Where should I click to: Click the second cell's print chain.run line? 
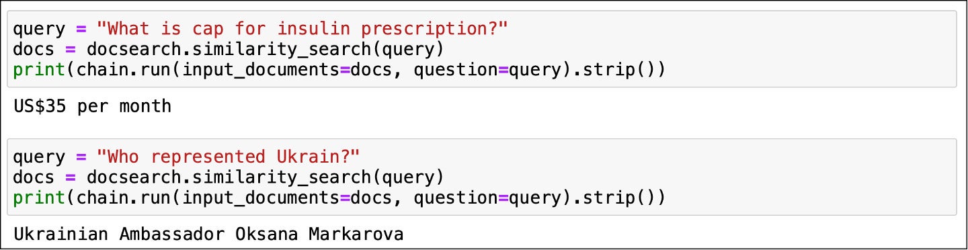339,197
